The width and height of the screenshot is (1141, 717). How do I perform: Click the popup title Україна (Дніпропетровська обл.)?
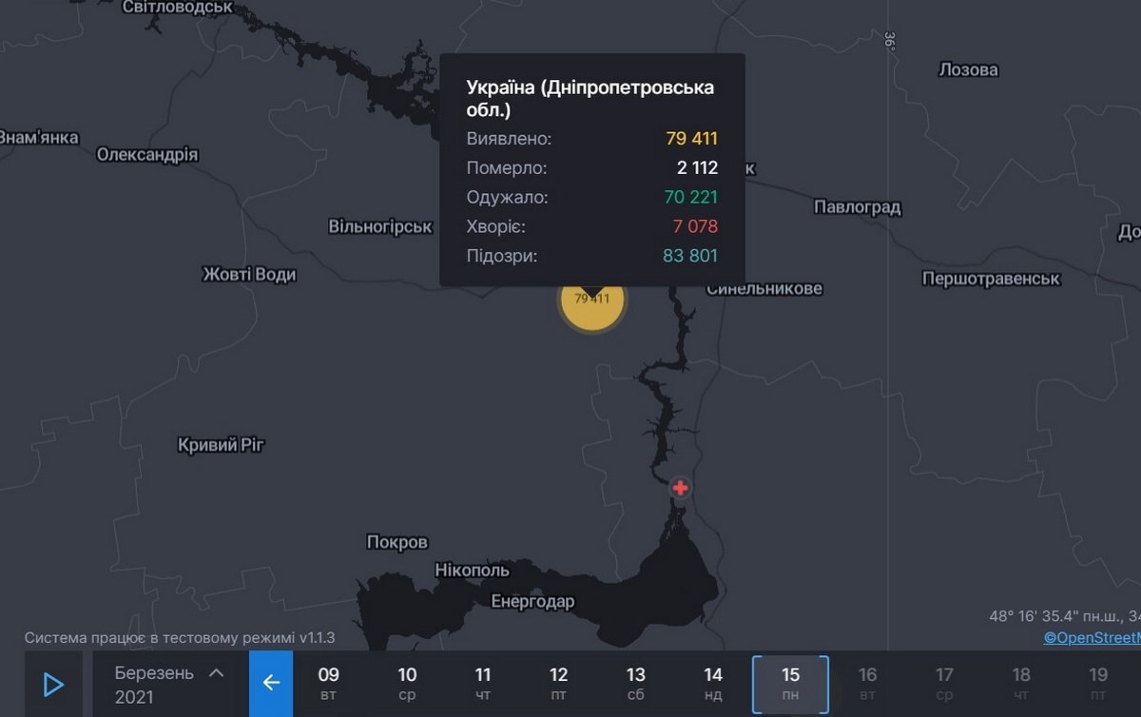[x=590, y=99]
